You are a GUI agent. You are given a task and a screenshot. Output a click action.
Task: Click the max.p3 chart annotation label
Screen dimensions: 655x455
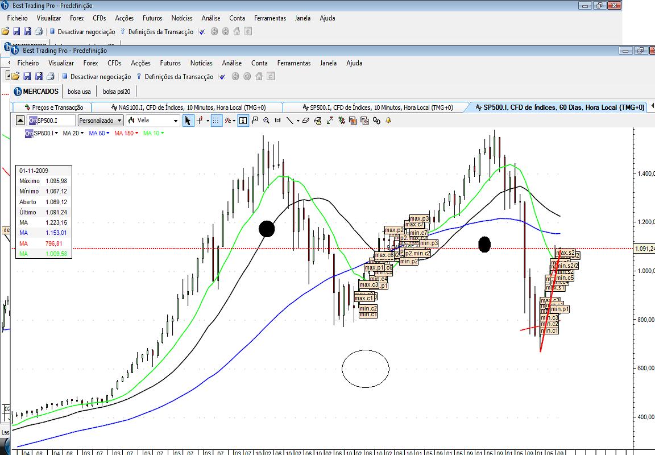click(x=419, y=218)
